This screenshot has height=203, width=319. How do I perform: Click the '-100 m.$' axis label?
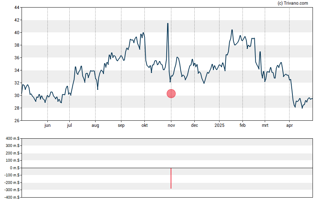[12, 175]
